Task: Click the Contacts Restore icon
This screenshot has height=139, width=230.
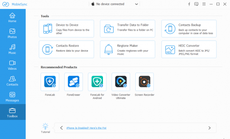Action: (x=47, y=49)
